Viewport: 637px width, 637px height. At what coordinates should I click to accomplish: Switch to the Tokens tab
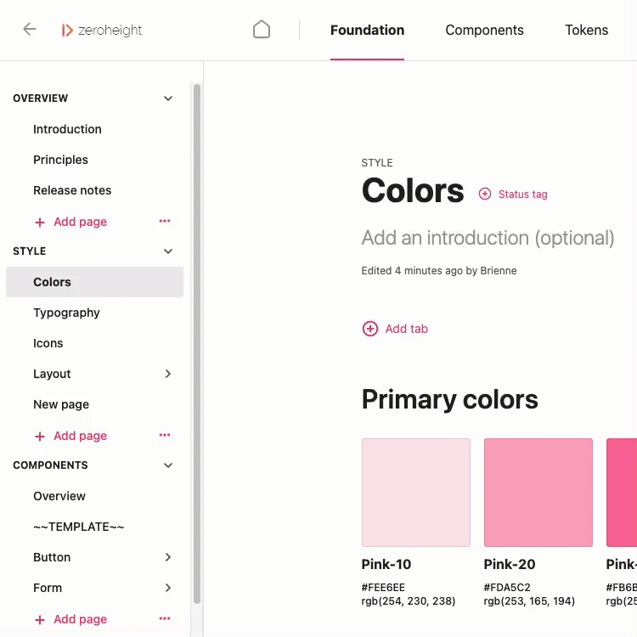point(586,30)
